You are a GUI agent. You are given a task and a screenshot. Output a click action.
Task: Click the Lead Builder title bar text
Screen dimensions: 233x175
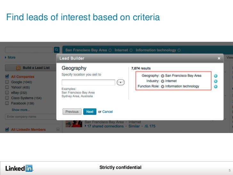72,58
